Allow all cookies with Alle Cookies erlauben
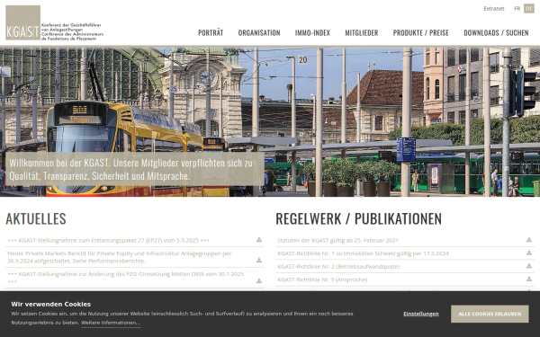This screenshot has height=337, width=540. click(490, 314)
